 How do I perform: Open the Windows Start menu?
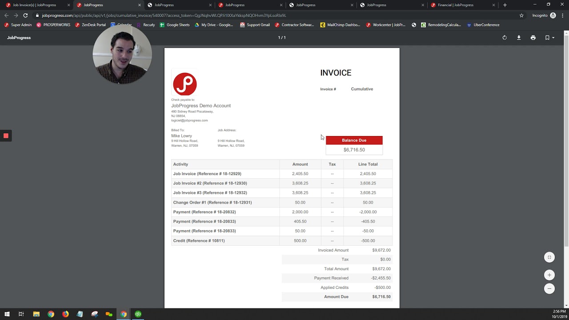(7, 314)
